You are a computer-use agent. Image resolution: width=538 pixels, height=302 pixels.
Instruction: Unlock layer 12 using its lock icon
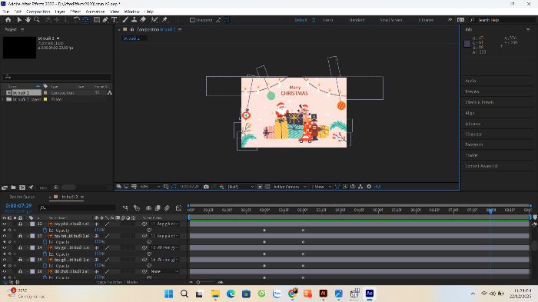20,224
